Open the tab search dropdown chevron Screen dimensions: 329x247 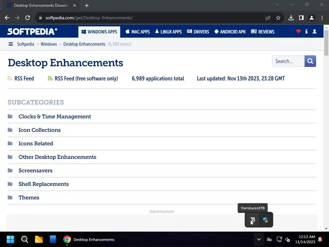point(277,5)
